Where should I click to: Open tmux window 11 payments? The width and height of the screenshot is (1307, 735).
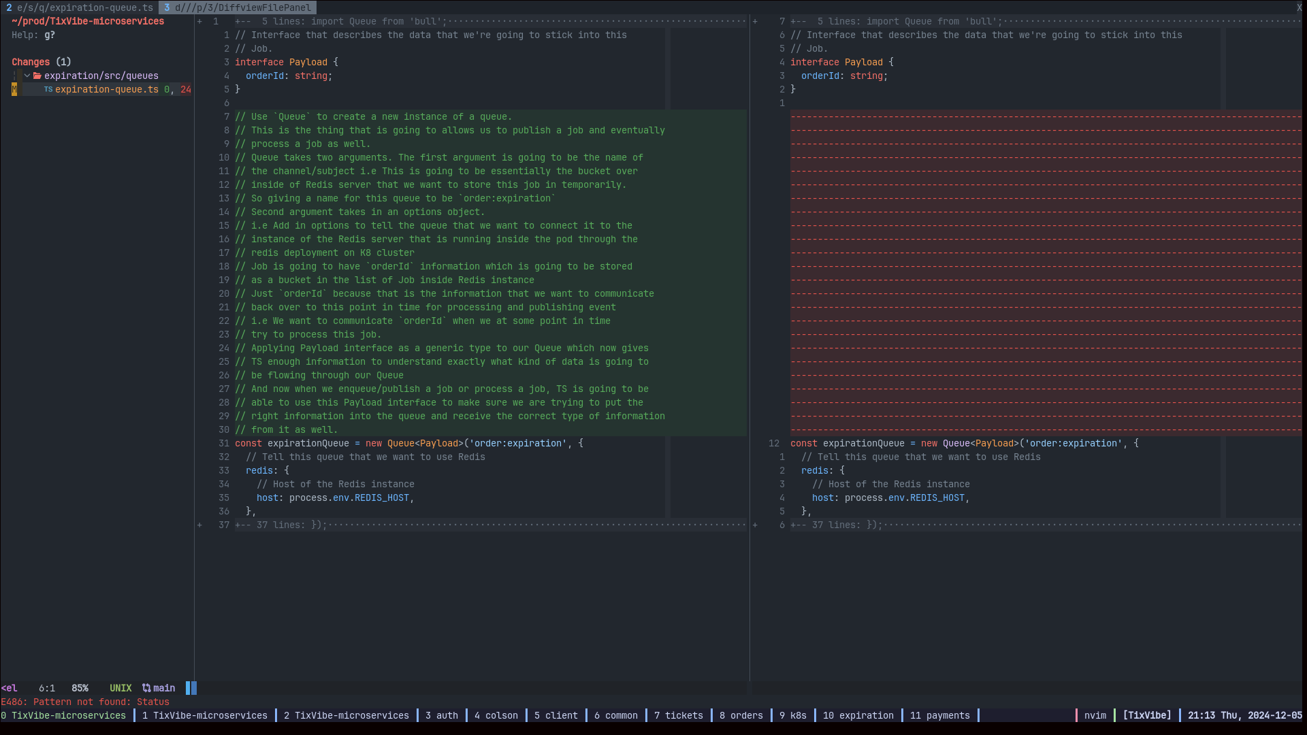coord(939,715)
